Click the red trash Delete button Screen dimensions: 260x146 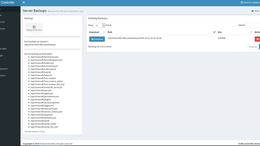point(257,39)
